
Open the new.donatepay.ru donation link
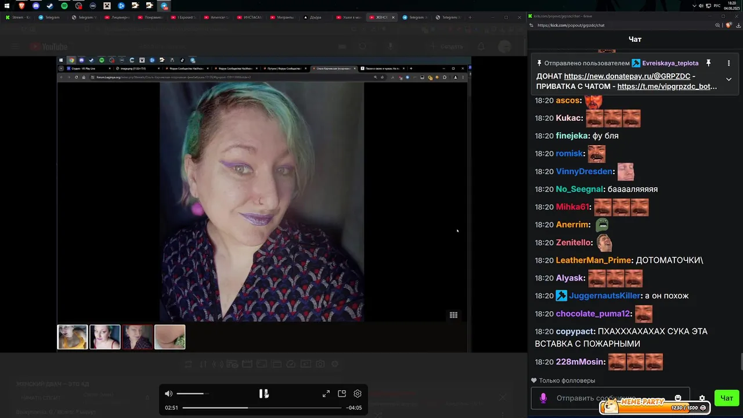tap(627, 76)
